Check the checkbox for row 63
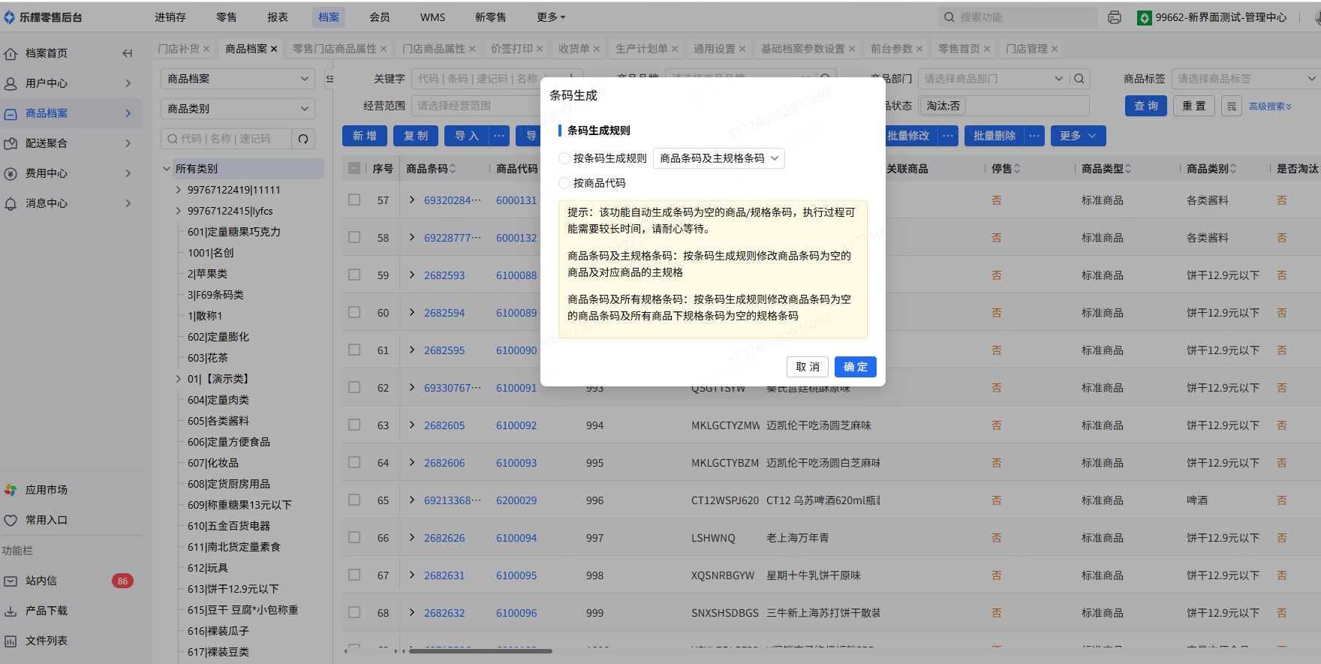 click(354, 425)
